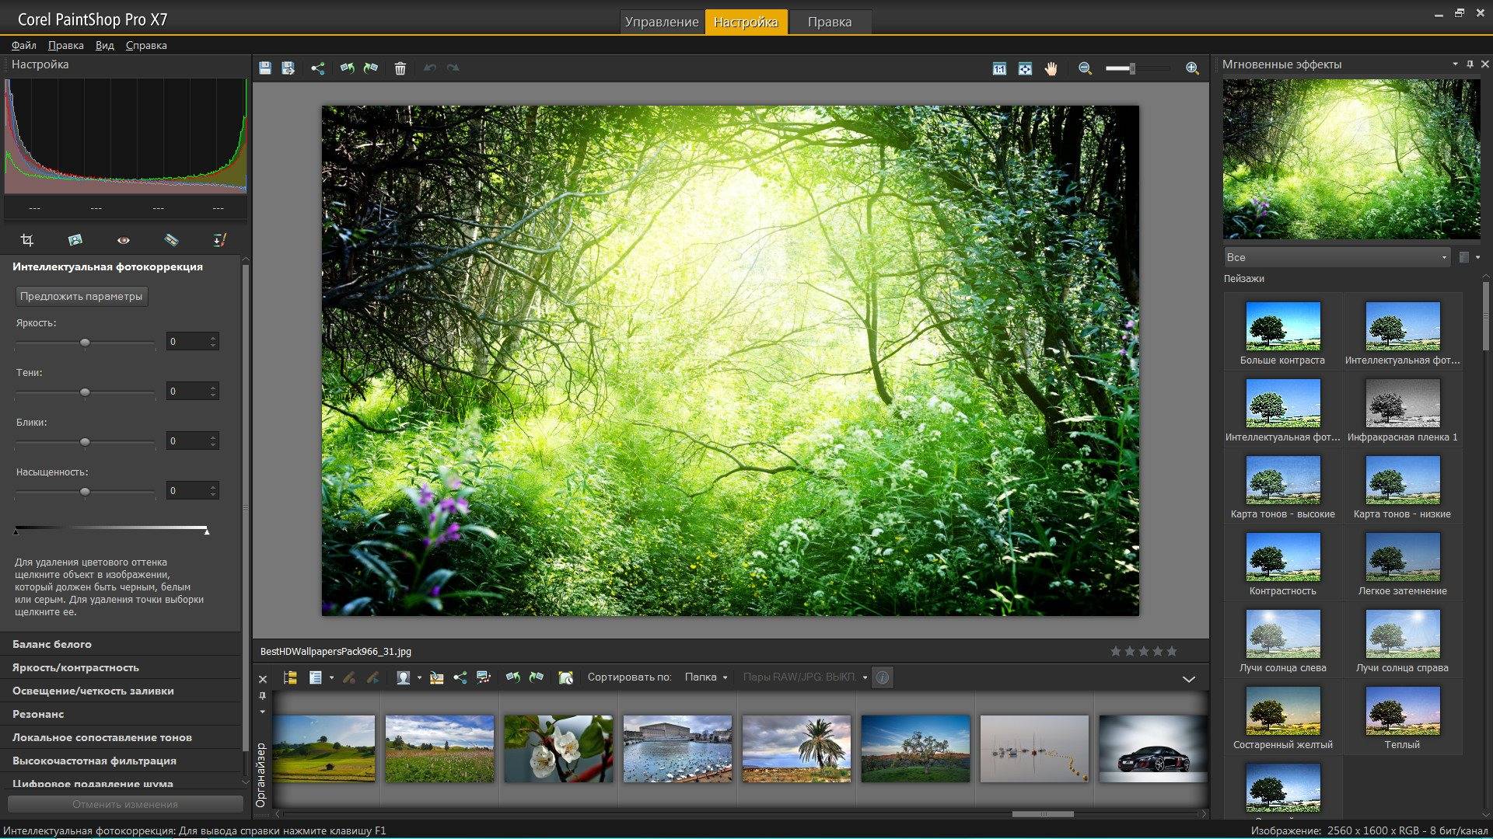This screenshot has width=1493, height=839.
Task: Click the Share icon in top toolbar
Action: point(318,68)
